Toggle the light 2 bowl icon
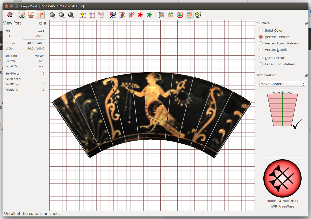 31,15
